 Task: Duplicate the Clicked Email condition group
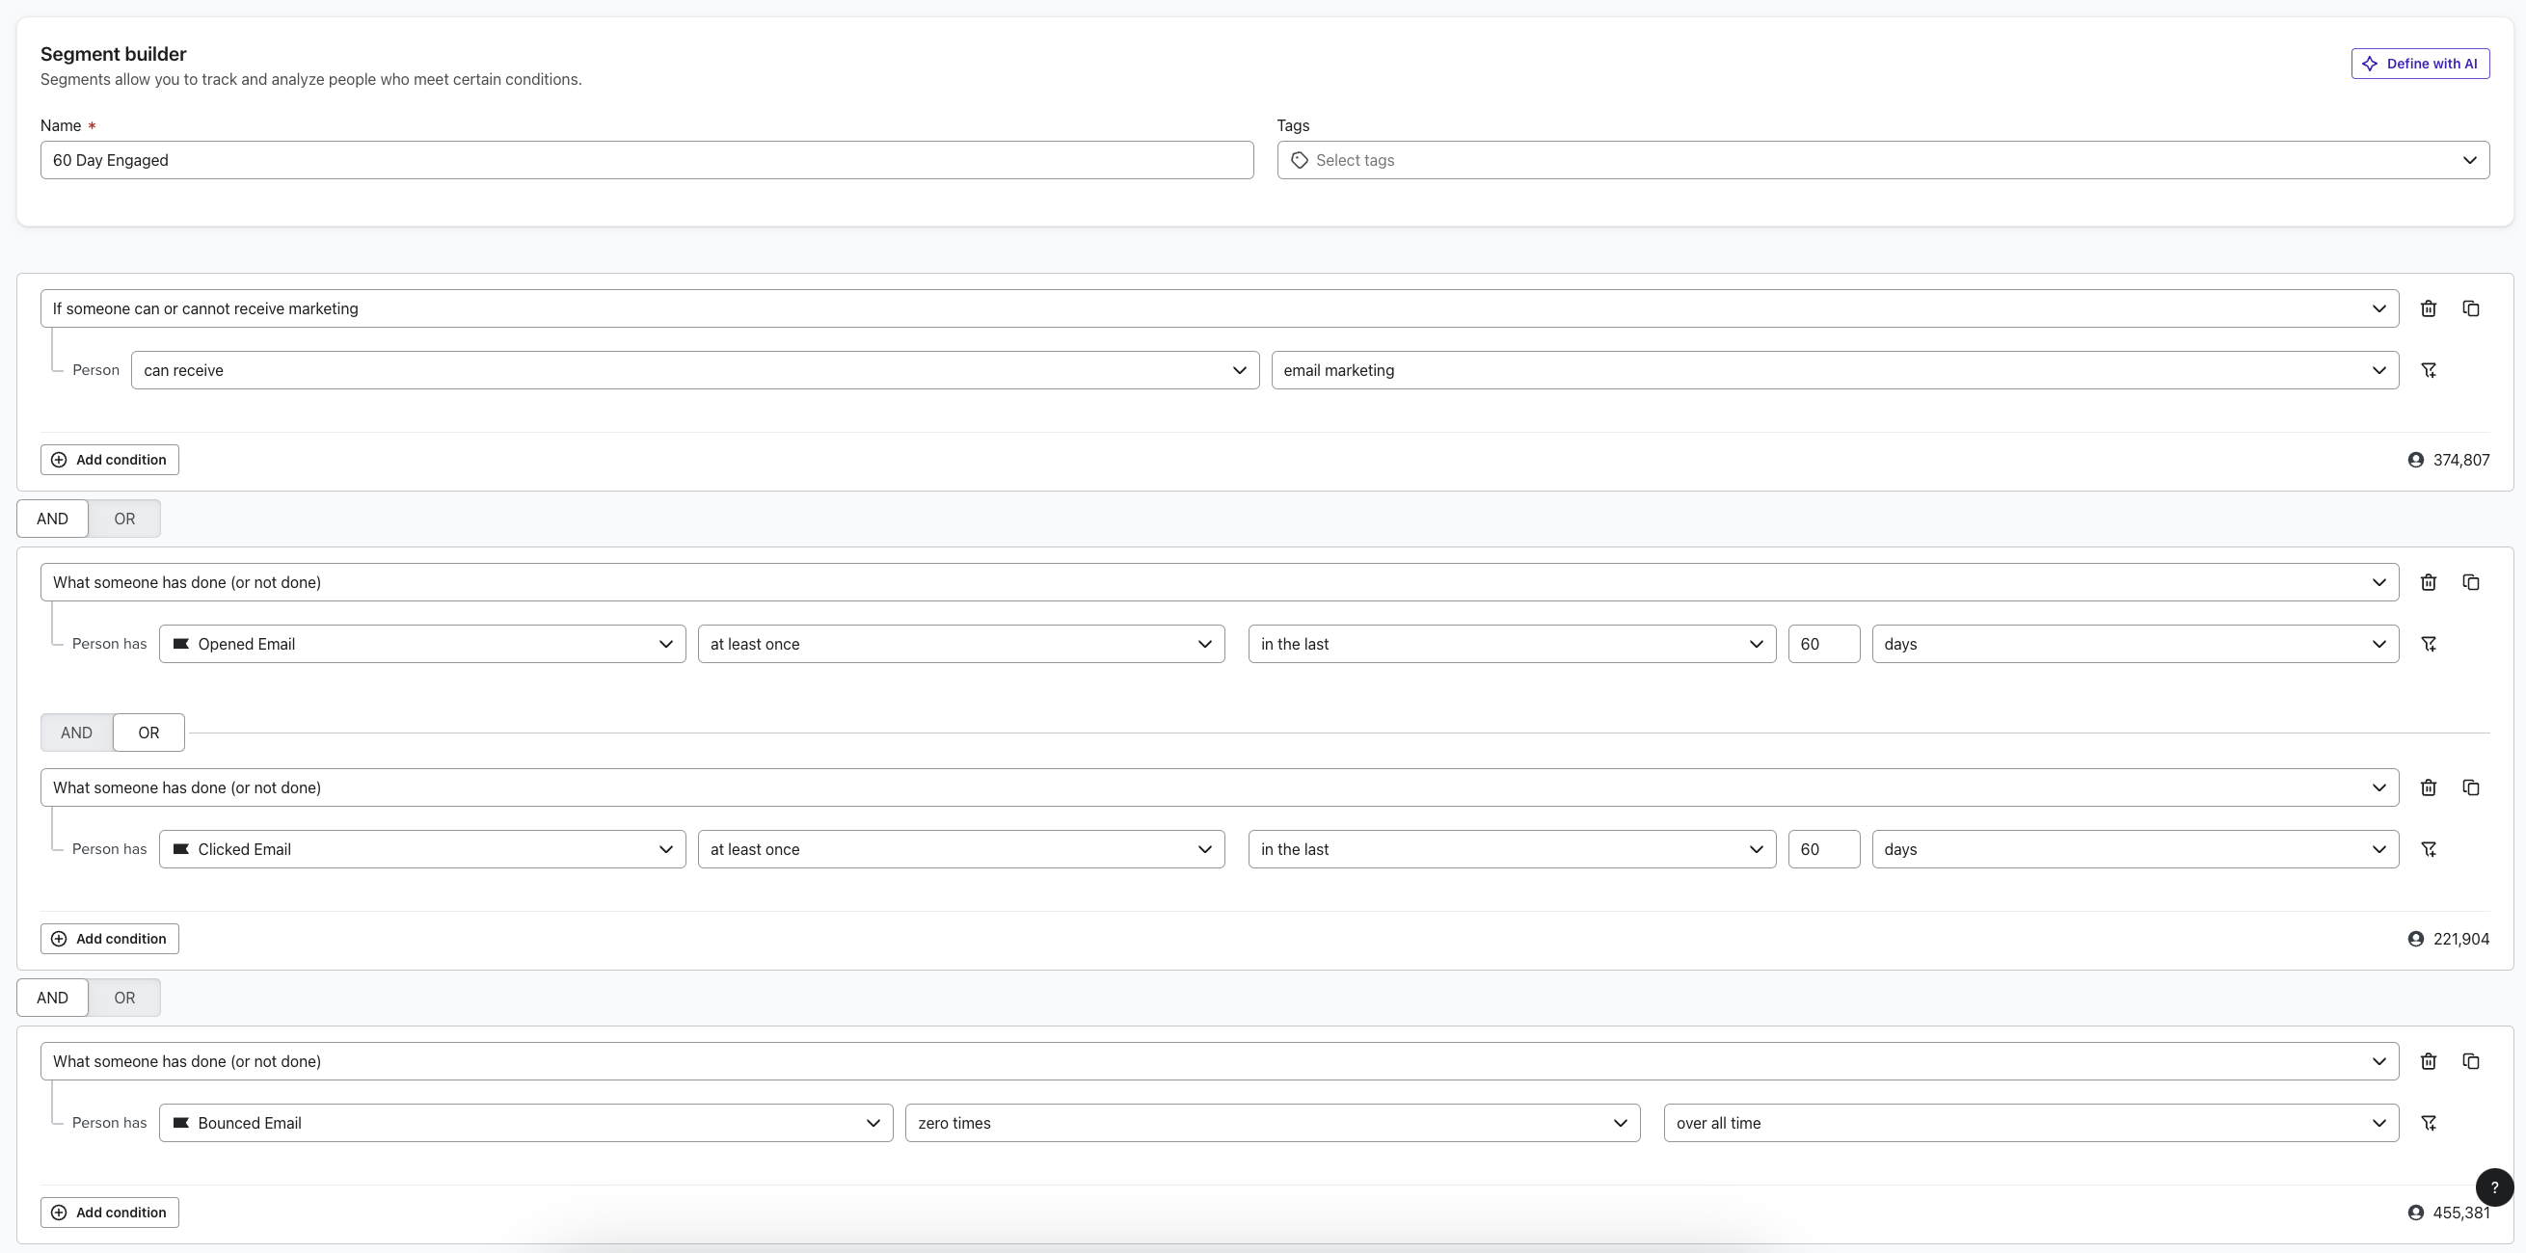(x=2471, y=787)
